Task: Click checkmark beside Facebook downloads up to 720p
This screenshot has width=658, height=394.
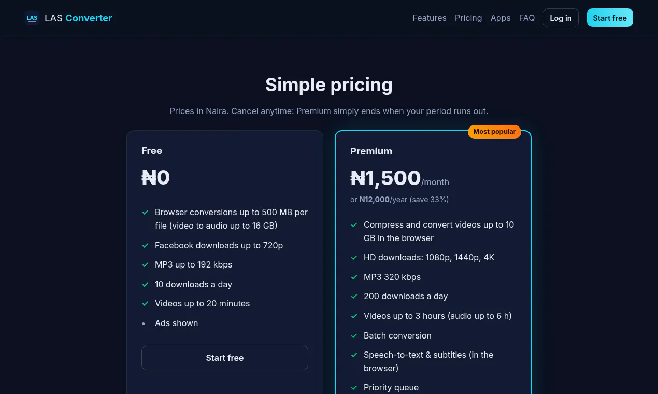Action: [x=146, y=245]
